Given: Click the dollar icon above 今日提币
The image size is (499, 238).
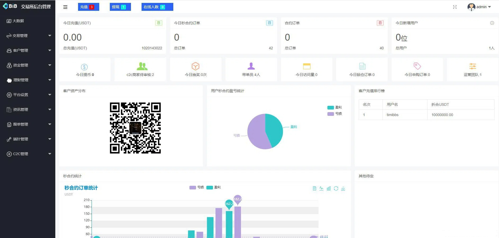Looking at the screenshot, I should click(84, 67).
